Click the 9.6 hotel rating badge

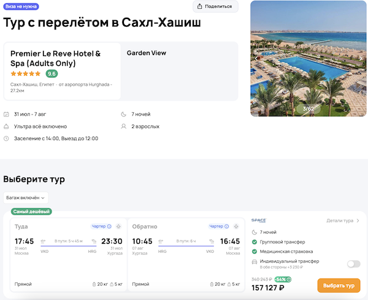[52, 74]
